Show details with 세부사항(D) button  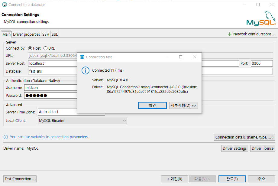(x=183, y=106)
